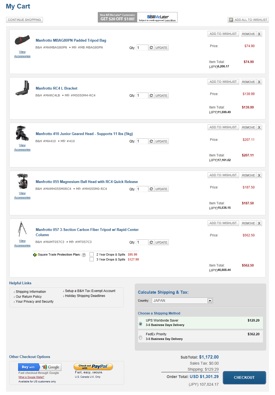Check the 3 Year Drops & Spills plan
The image size is (275, 395).
point(92,259)
